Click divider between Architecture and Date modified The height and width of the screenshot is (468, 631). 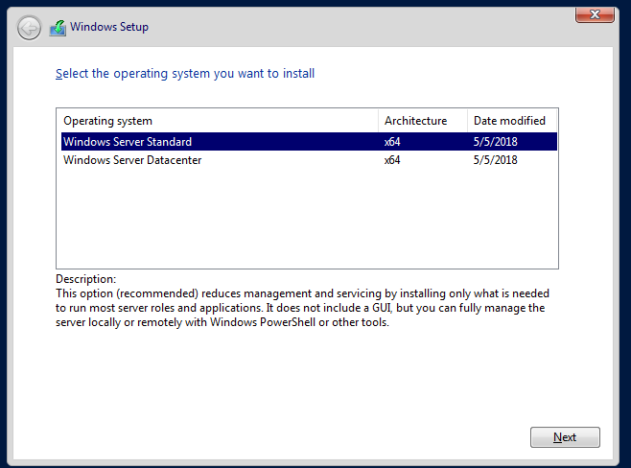click(467, 121)
